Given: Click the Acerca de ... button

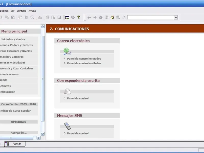Looking at the screenshot, I should 19,133.
